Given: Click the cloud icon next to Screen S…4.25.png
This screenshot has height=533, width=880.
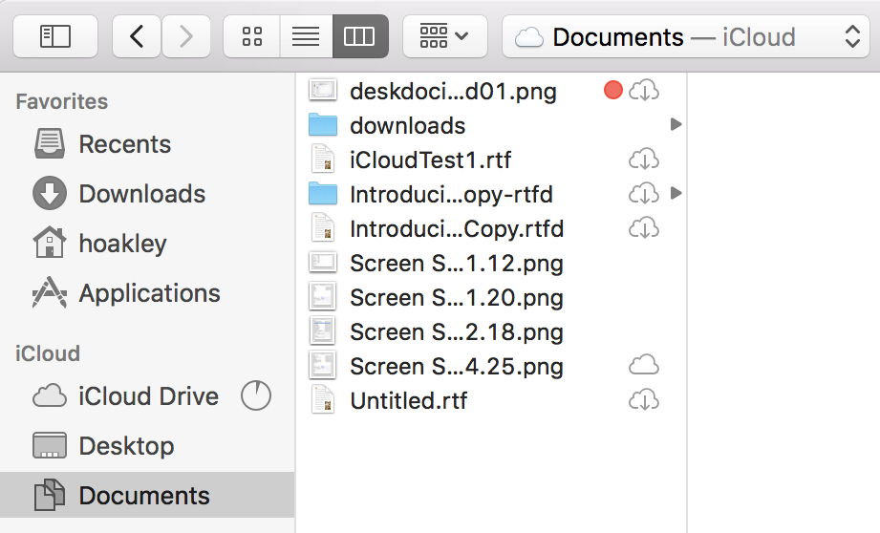Looking at the screenshot, I should coord(644,366).
